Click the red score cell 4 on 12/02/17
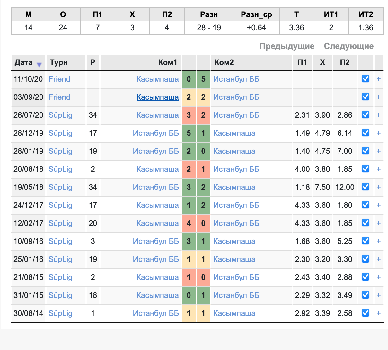This screenshot has height=350, width=388. click(x=189, y=223)
